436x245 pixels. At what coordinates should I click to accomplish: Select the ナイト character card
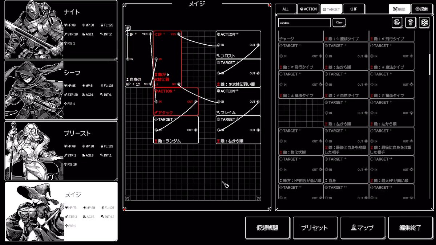coord(61,30)
